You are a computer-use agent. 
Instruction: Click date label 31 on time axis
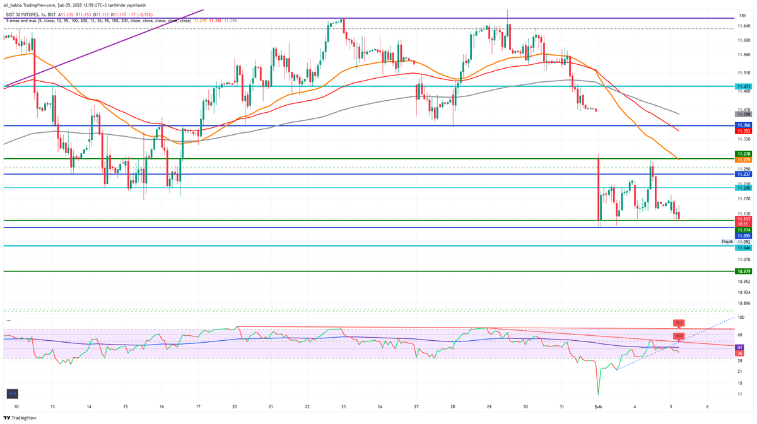point(561,407)
